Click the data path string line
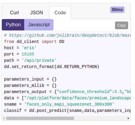The width and height of the screenshot is (135, 125). click(x=67, y=98)
